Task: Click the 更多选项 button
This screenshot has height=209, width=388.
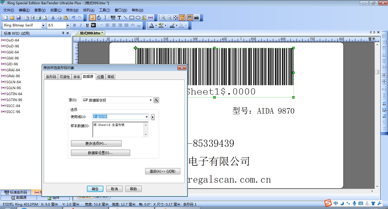Action: click(x=96, y=143)
